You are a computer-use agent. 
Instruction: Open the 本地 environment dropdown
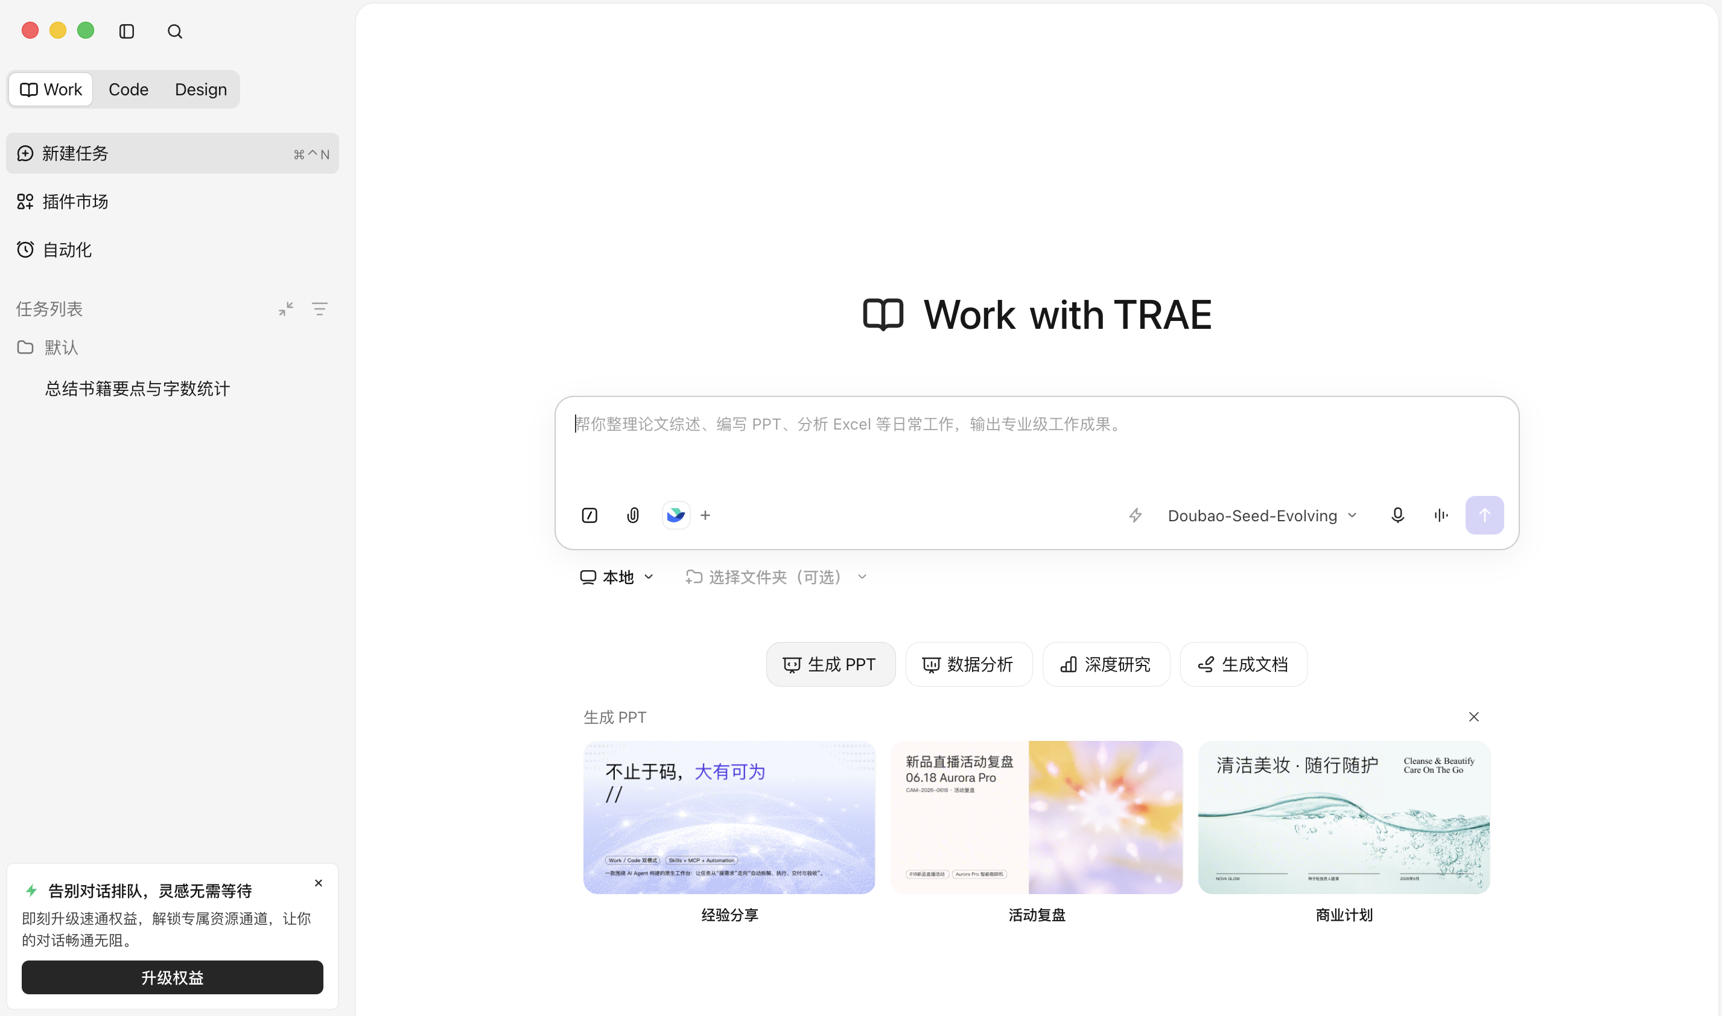click(617, 577)
